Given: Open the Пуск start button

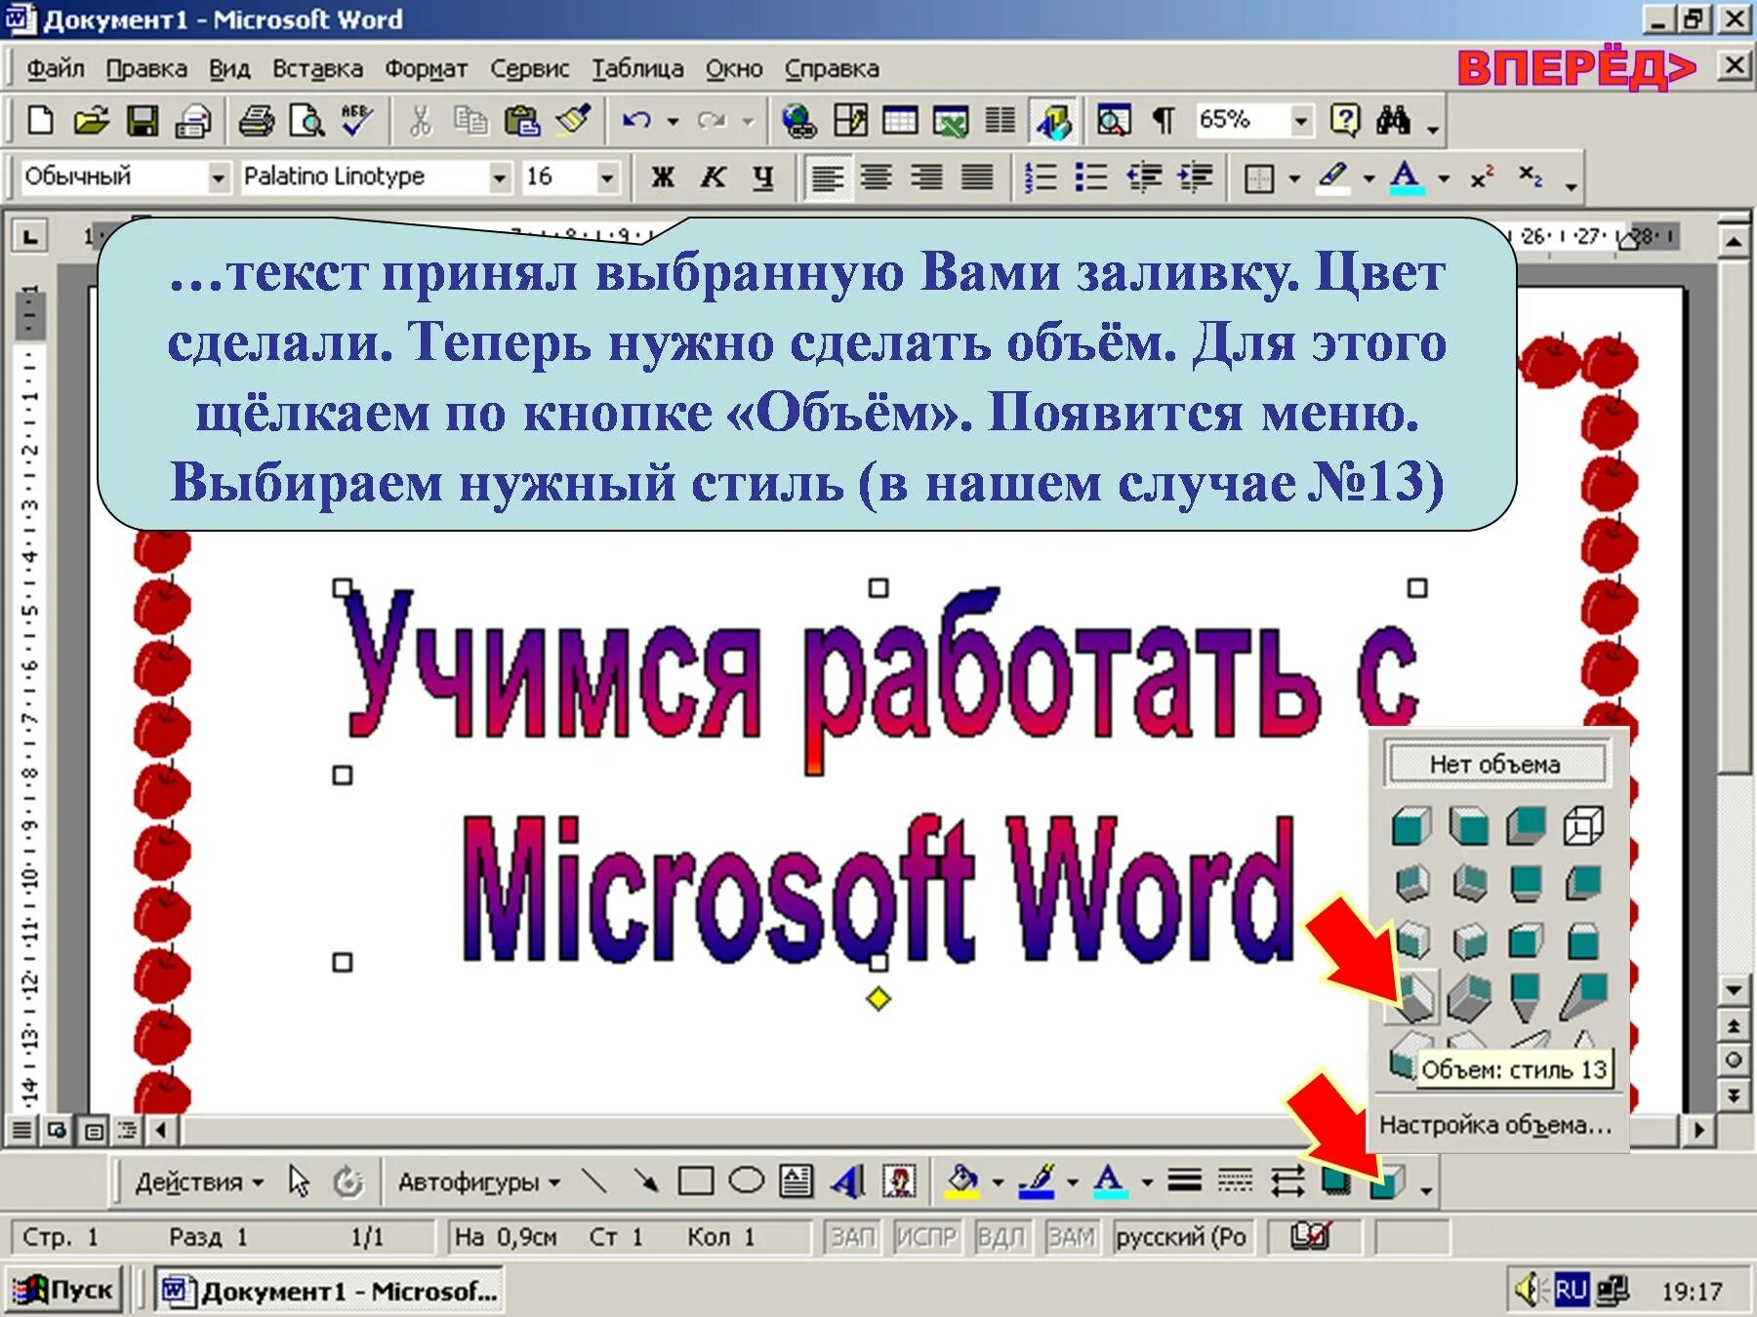Looking at the screenshot, I should click(x=64, y=1290).
